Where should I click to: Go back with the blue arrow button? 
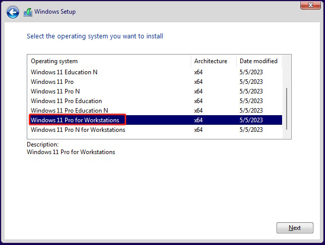click(13, 12)
